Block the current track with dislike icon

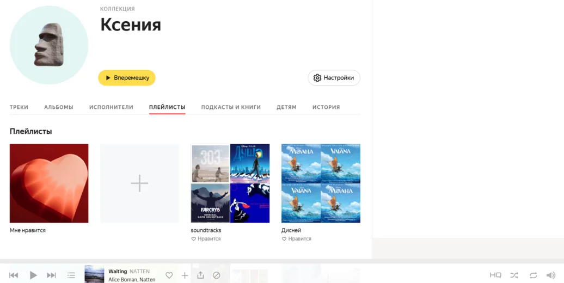pyautogui.click(x=216, y=275)
